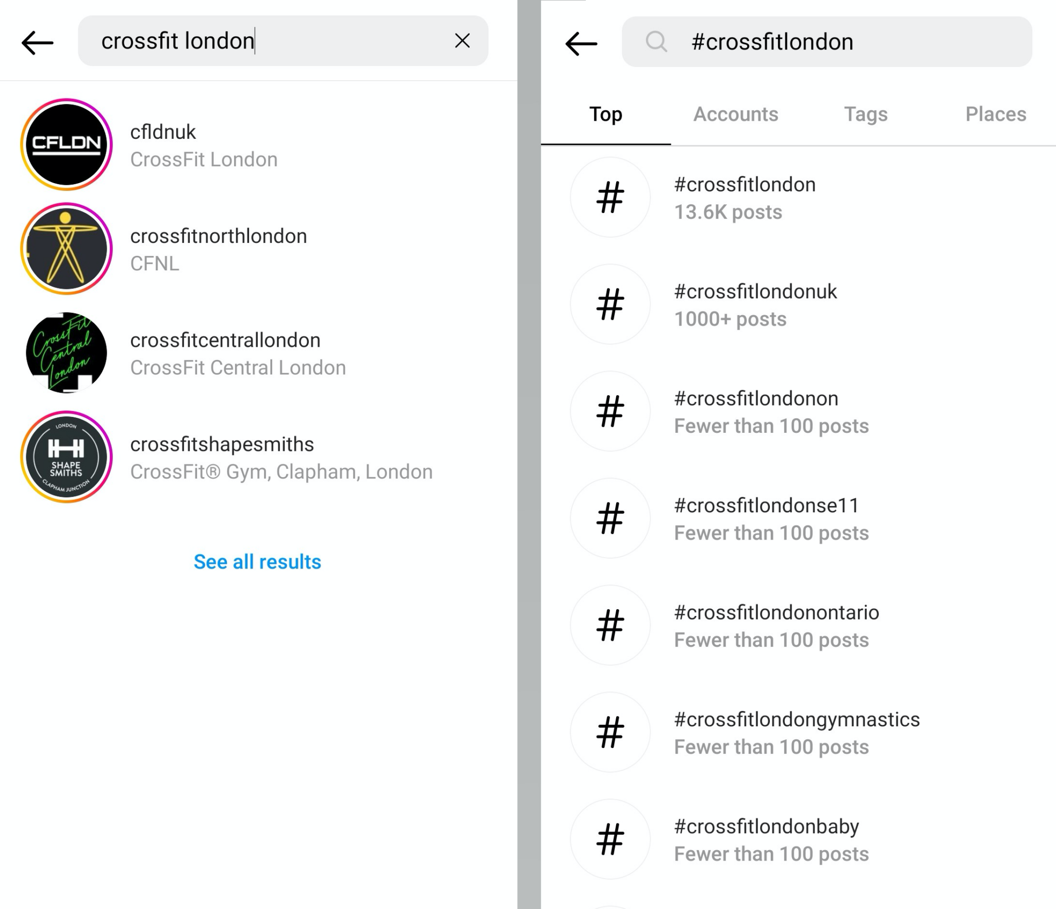Go back from the #crossfitlondon results
Image resolution: width=1056 pixels, height=909 pixels.
581,43
